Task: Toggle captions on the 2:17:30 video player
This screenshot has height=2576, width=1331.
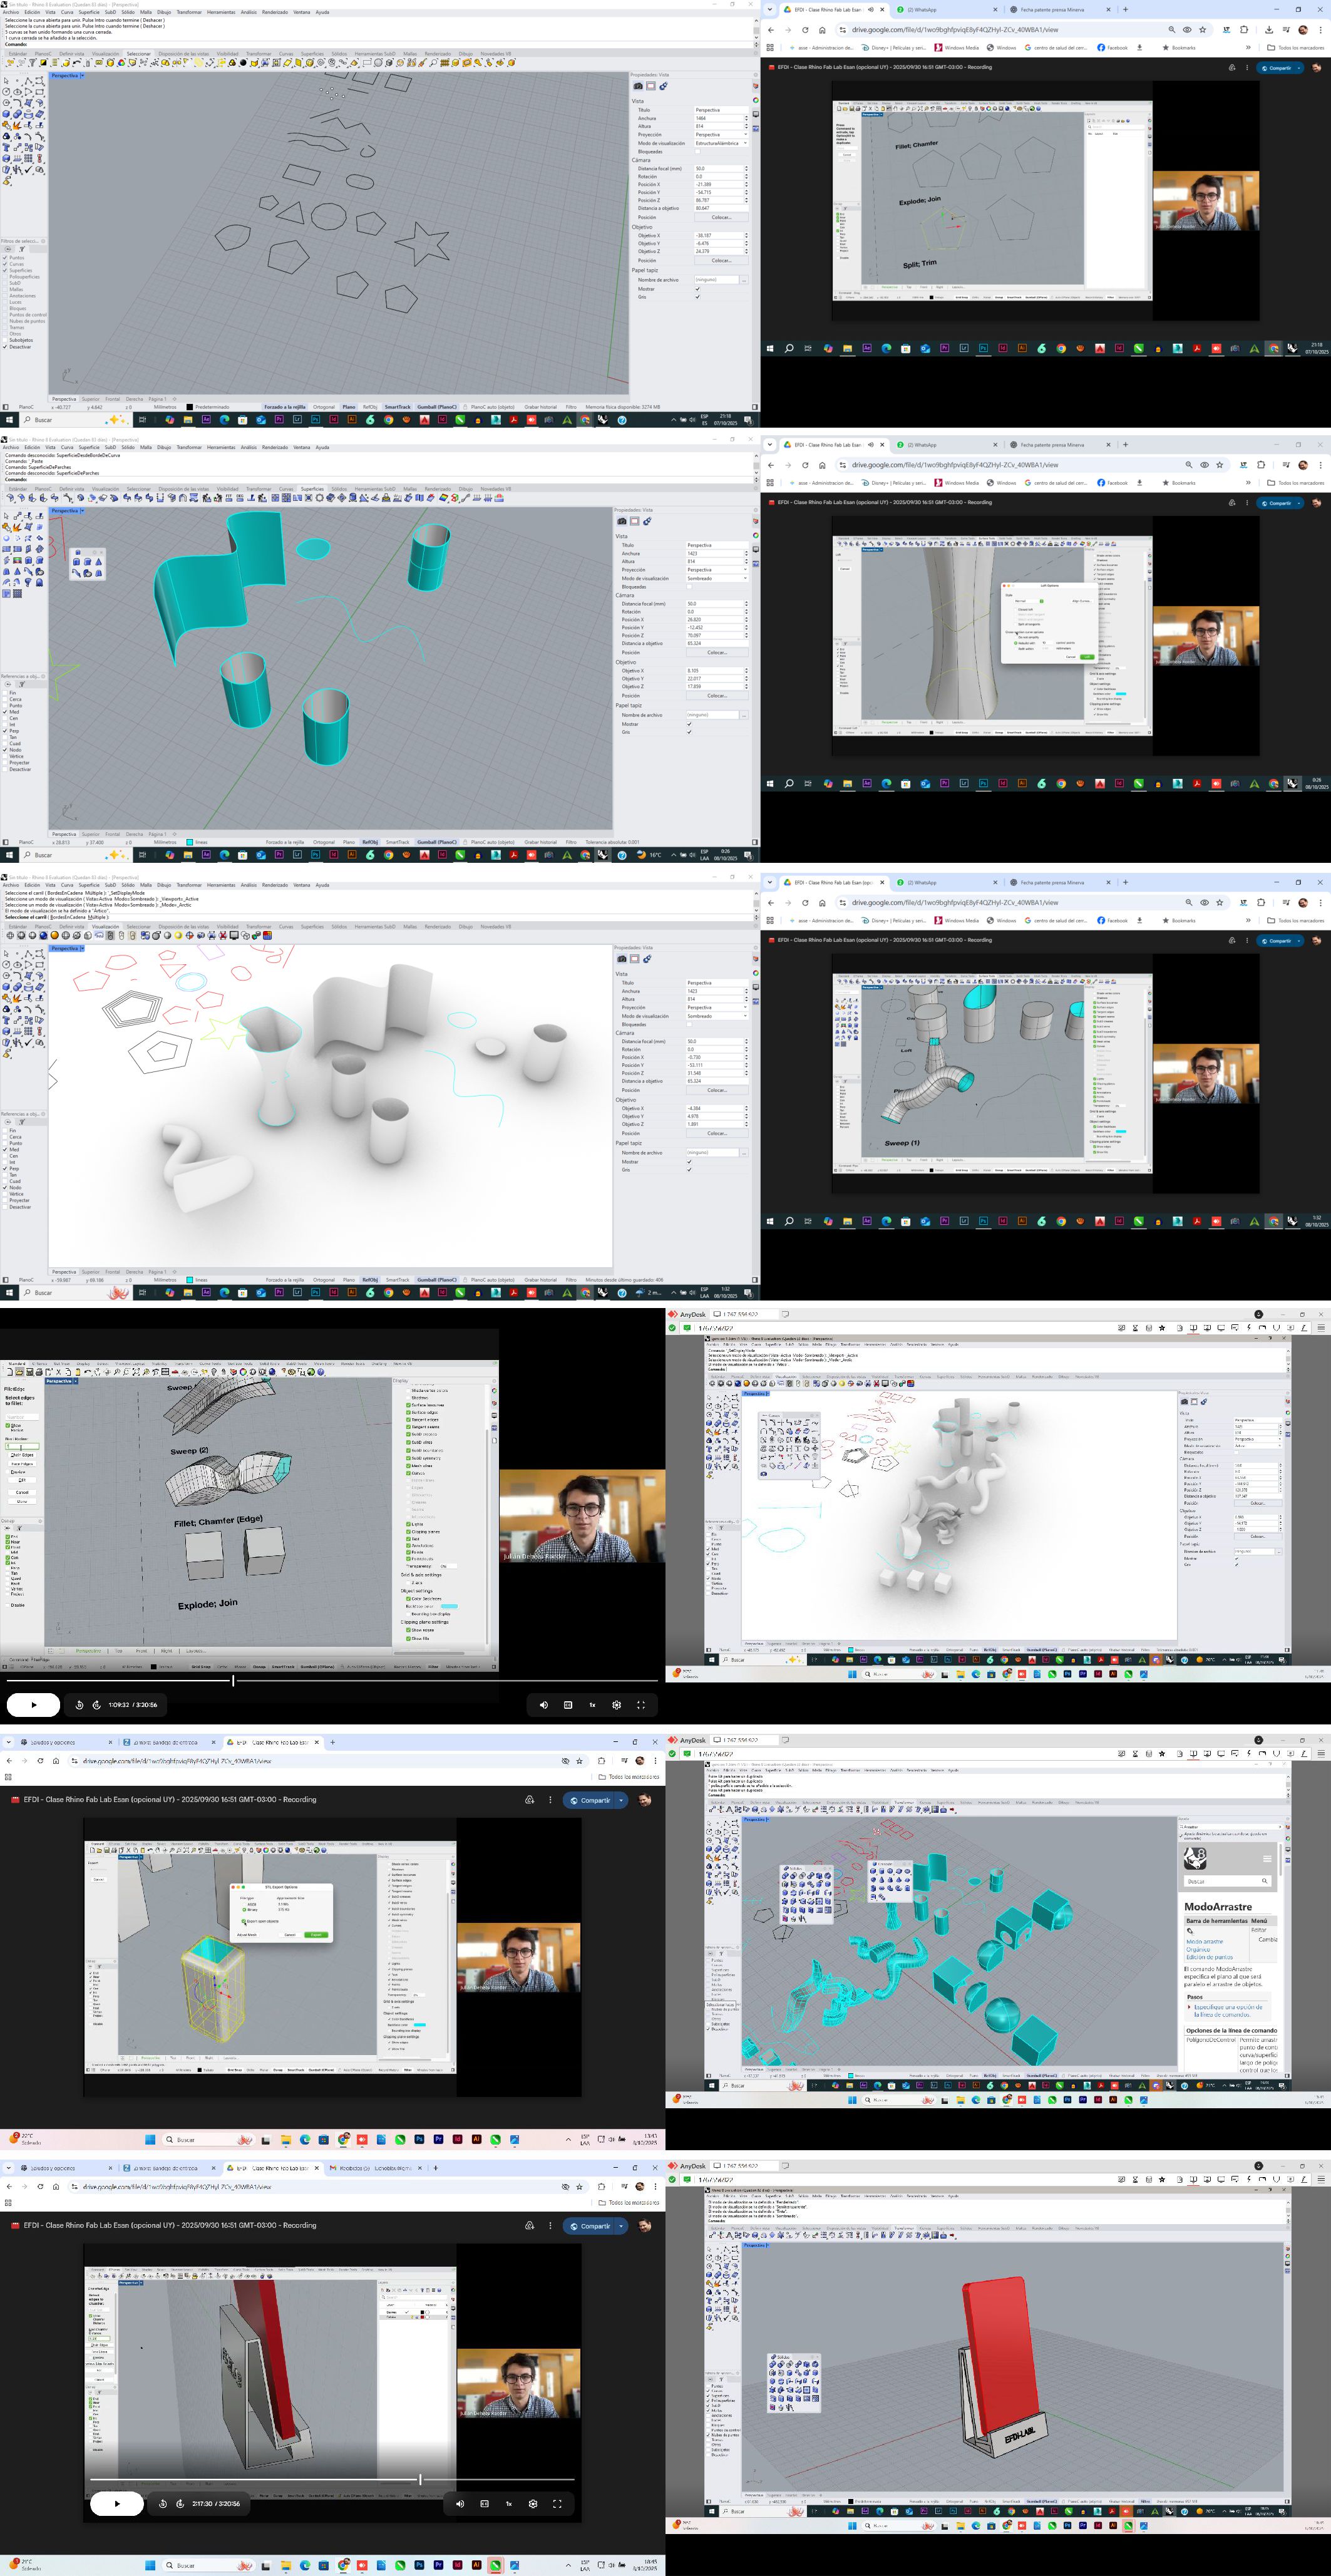Action: click(485, 2504)
